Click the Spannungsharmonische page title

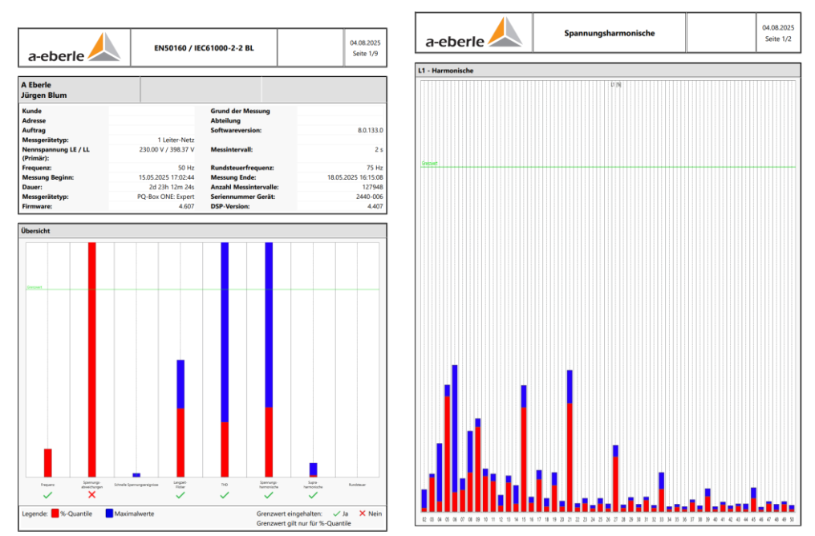point(609,34)
